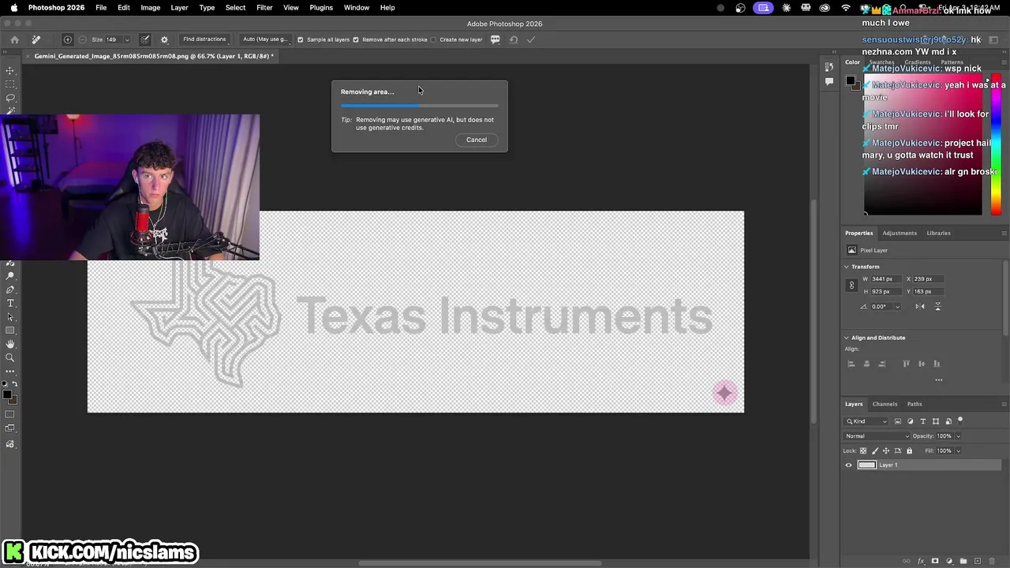Collapse the Align and Distribute section
The image size is (1010, 568).
point(846,338)
